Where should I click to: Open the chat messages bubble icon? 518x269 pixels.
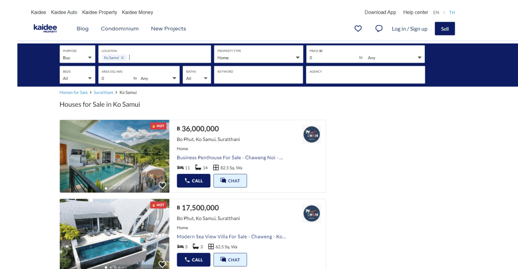pyautogui.click(x=379, y=29)
